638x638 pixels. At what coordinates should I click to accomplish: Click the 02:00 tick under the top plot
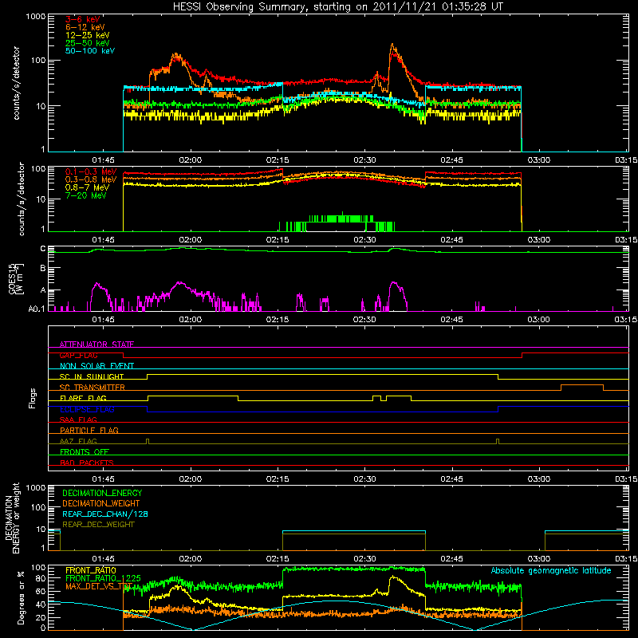click(x=190, y=160)
